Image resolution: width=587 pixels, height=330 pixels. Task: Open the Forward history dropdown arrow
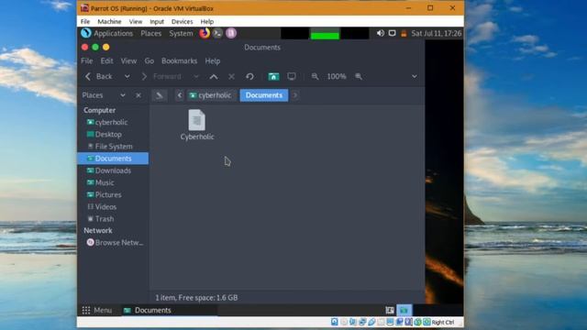click(196, 77)
